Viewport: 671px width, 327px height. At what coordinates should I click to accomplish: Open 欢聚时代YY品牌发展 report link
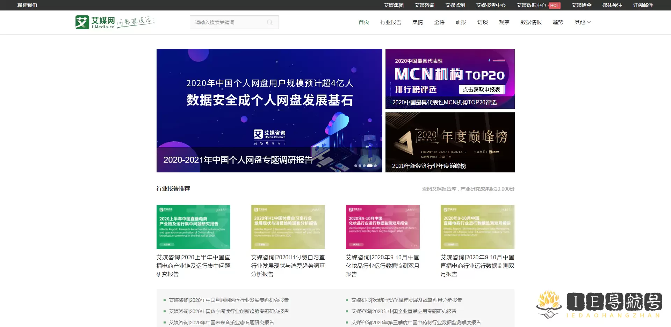[406, 300]
